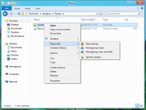Screen dimensions: 146x110
Task: Click the Dropbox icon in Favorites
Action: pos(8,32)
